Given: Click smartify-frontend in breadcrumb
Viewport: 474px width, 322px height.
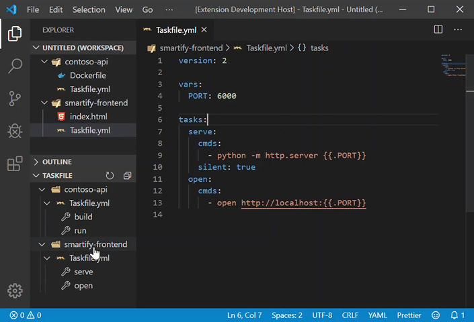Looking at the screenshot, I should 191,48.
